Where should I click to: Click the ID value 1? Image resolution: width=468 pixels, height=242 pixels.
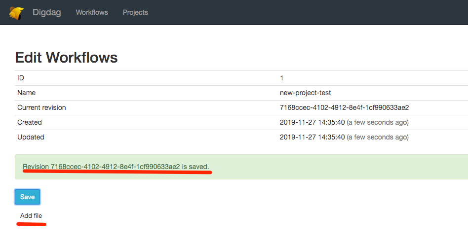pyautogui.click(x=281, y=78)
